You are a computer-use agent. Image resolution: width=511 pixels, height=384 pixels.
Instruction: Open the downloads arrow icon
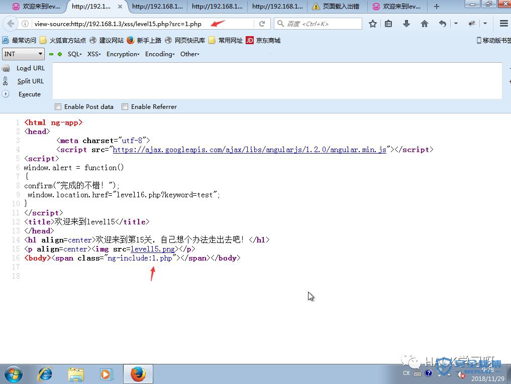point(406,24)
